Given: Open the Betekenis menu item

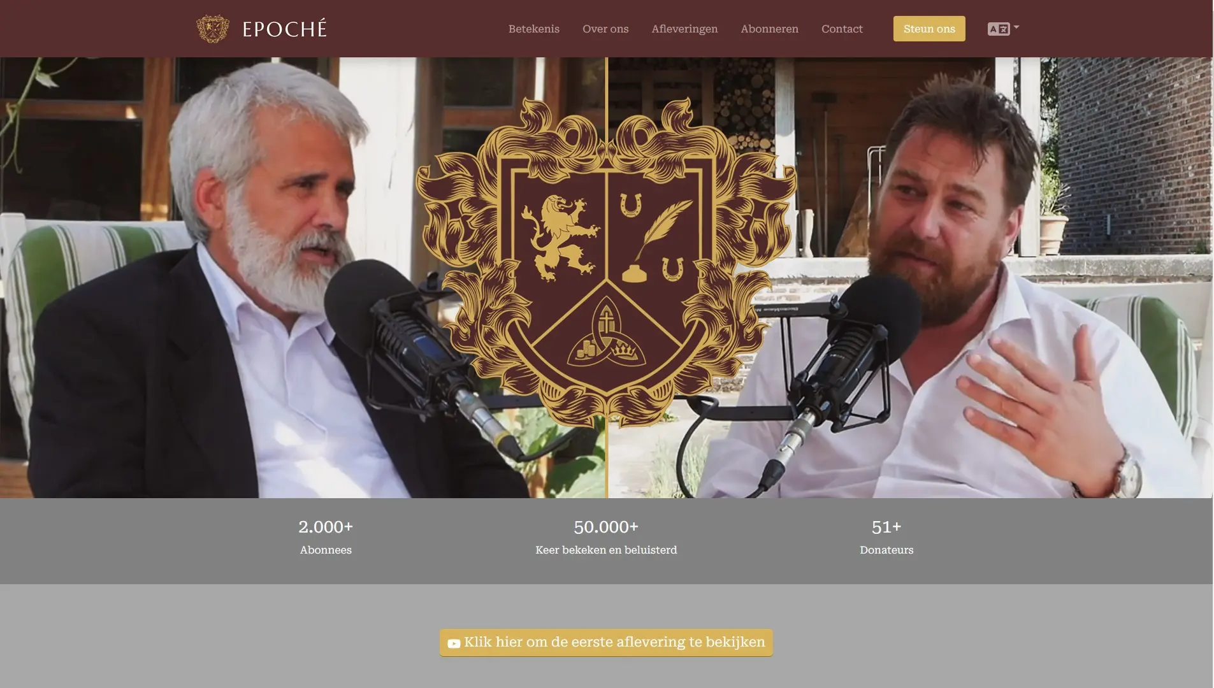Looking at the screenshot, I should [x=533, y=29].
